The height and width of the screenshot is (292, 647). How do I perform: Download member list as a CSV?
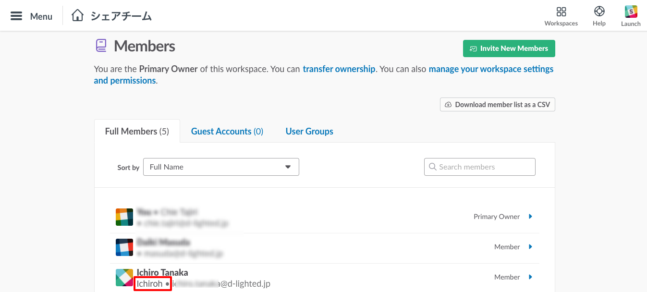497,105
